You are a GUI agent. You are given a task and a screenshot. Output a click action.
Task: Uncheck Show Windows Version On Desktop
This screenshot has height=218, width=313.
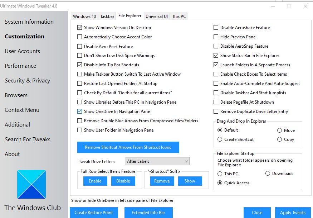pyautogui.click(x=80, y=27)
